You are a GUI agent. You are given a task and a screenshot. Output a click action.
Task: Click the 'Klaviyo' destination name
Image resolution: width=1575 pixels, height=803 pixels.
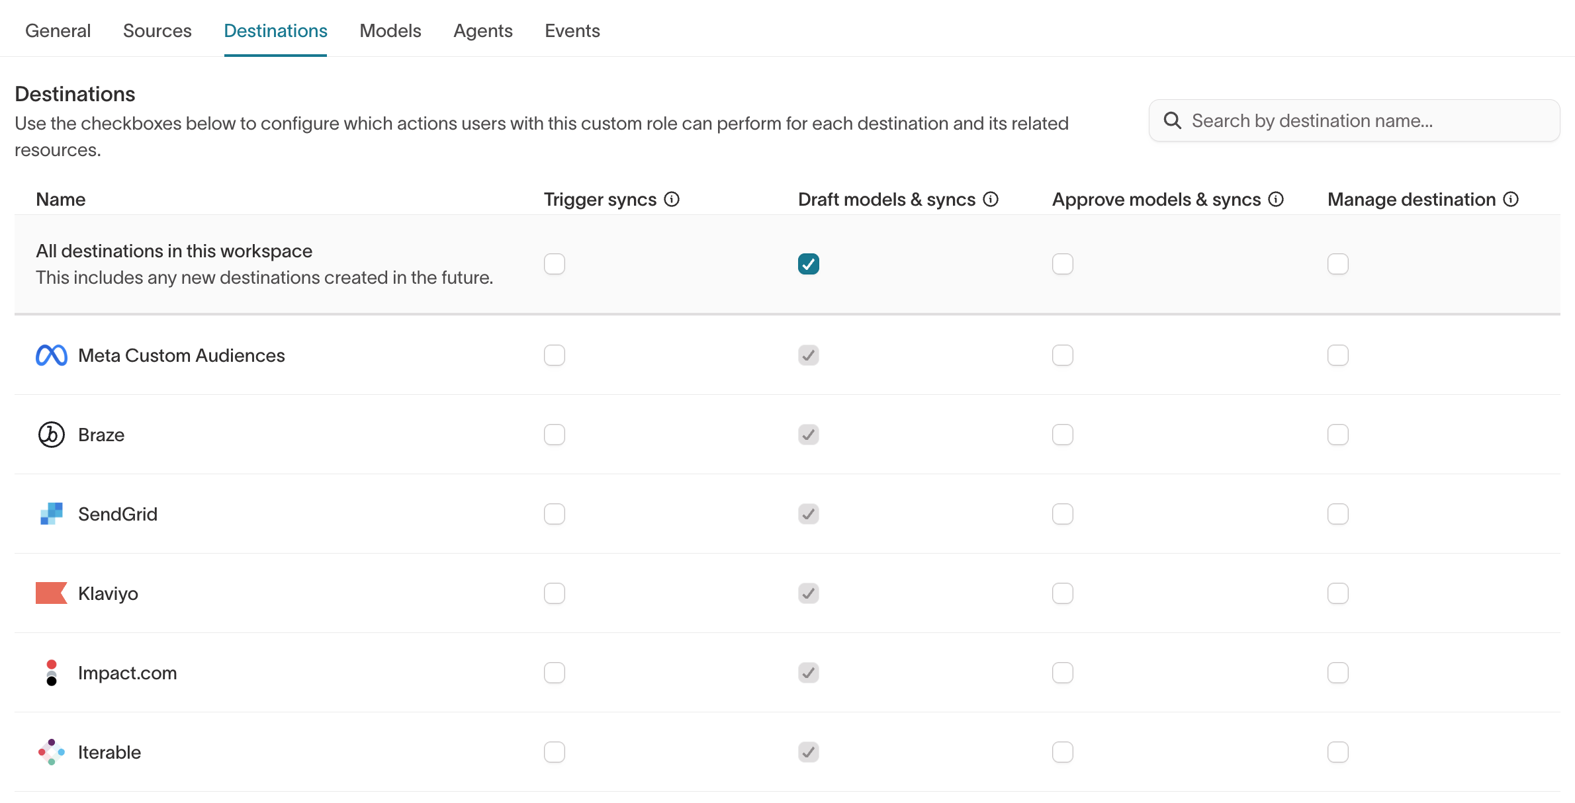pyautogui.click(x=108, y=593)
